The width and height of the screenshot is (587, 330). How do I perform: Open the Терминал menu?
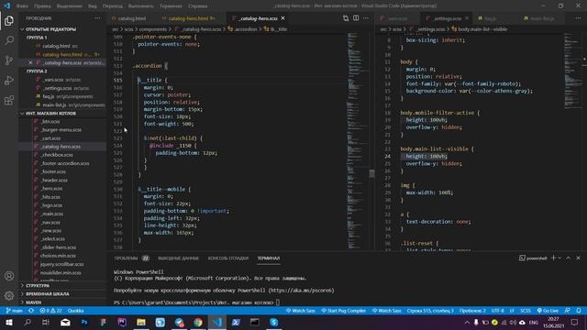click(171, 6)
